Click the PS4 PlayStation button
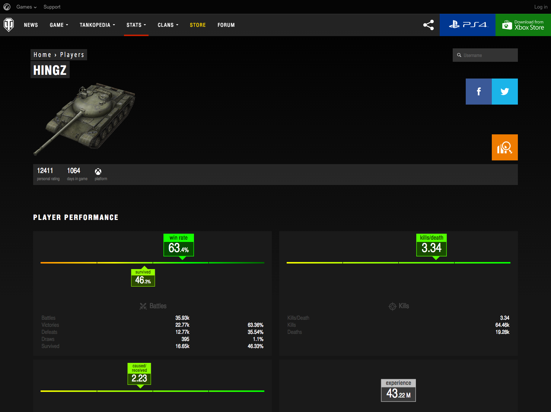Image resolution: width=551 pixels, height=412 pixels. coord(468,25)
